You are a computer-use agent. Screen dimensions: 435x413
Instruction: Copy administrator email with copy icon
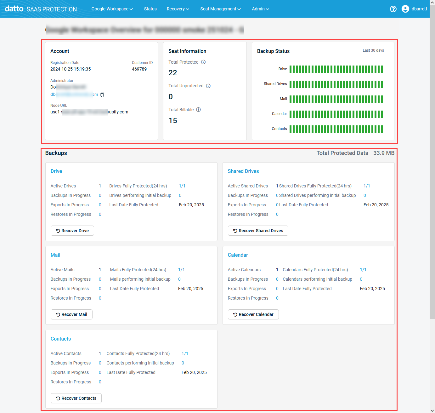102,95
